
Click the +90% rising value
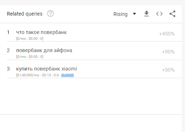point(168,52)
